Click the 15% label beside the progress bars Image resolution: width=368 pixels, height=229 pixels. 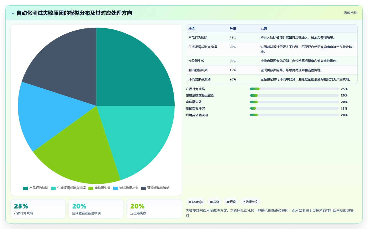pos(344,109)
